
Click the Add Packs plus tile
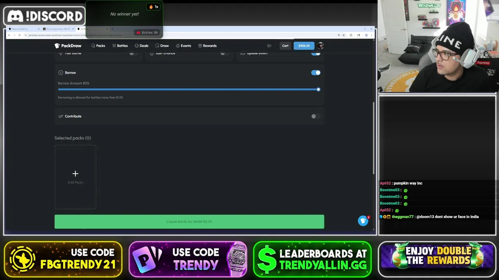(x=75, y=177)
